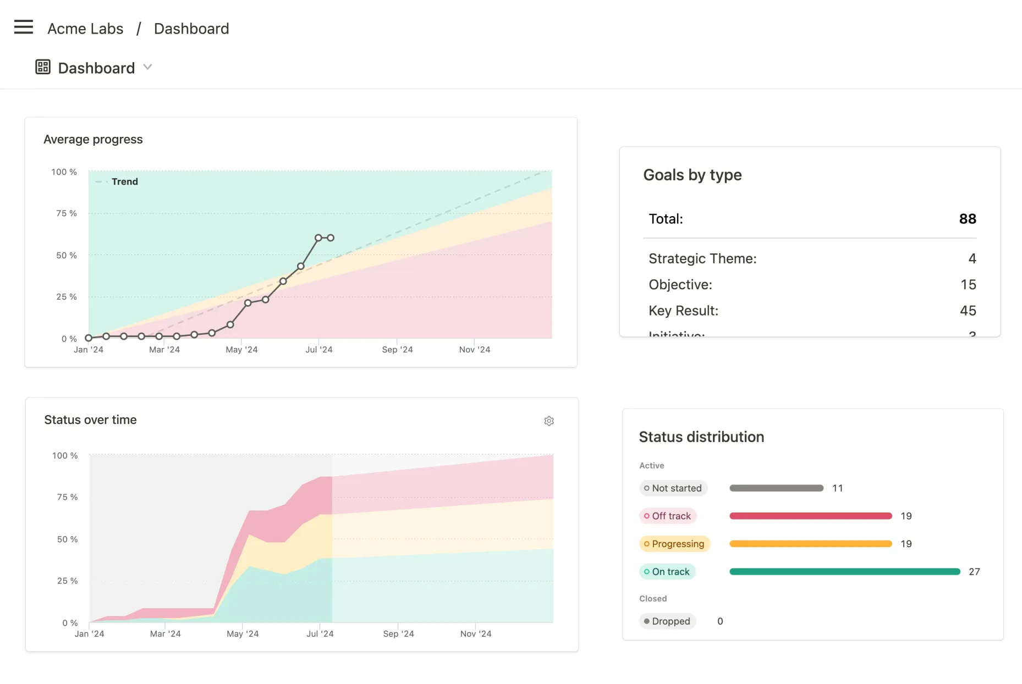Toggle the Not started status filter pill

[673, 488]
